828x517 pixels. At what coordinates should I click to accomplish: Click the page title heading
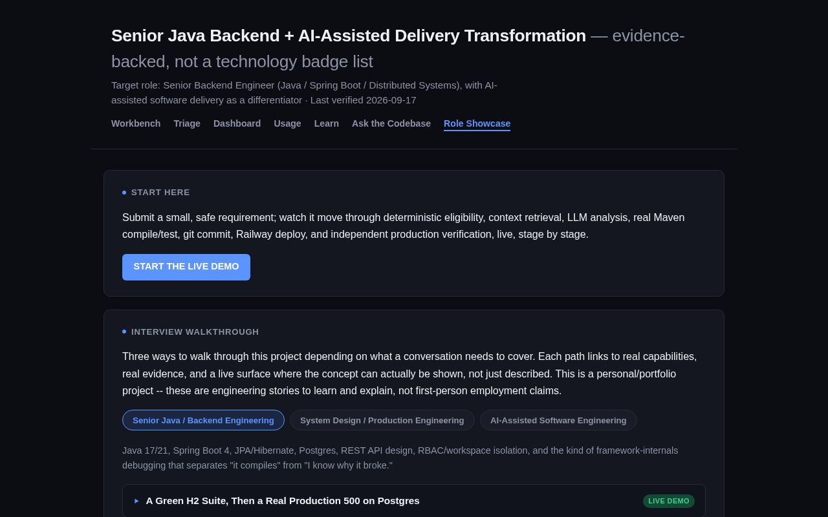tap(398, 48)
